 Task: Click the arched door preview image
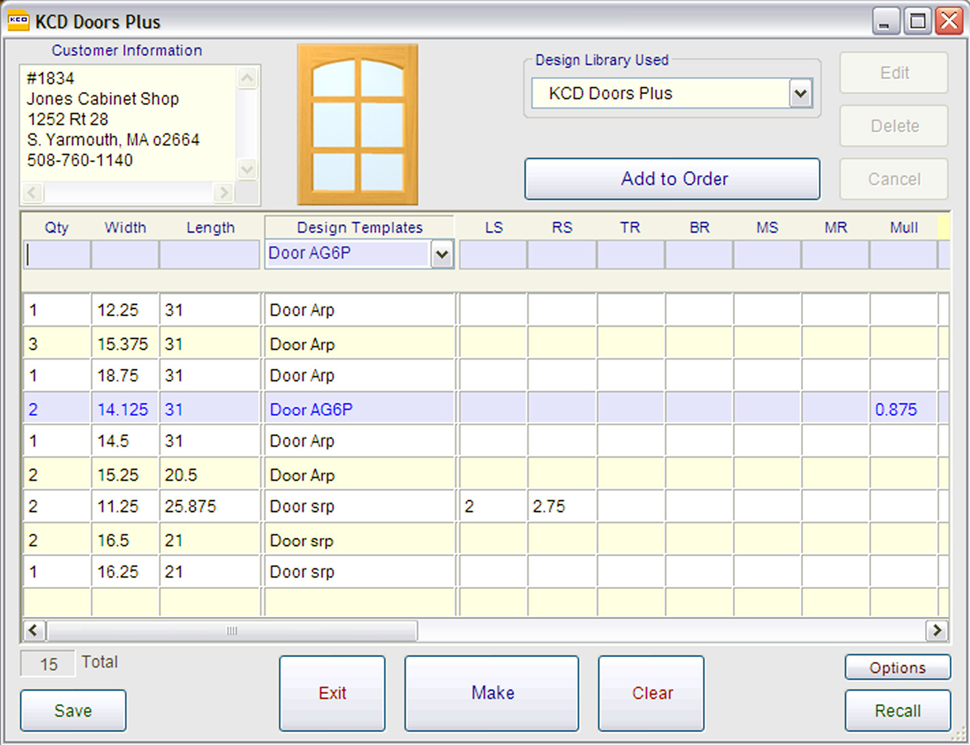pyautogui.click(x=357, y=124)
